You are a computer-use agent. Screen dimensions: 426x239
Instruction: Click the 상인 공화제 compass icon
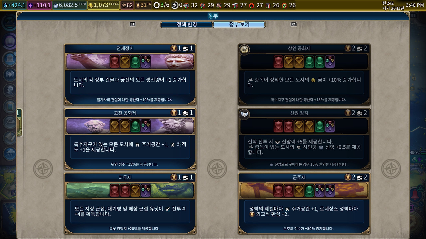[245, 49]
